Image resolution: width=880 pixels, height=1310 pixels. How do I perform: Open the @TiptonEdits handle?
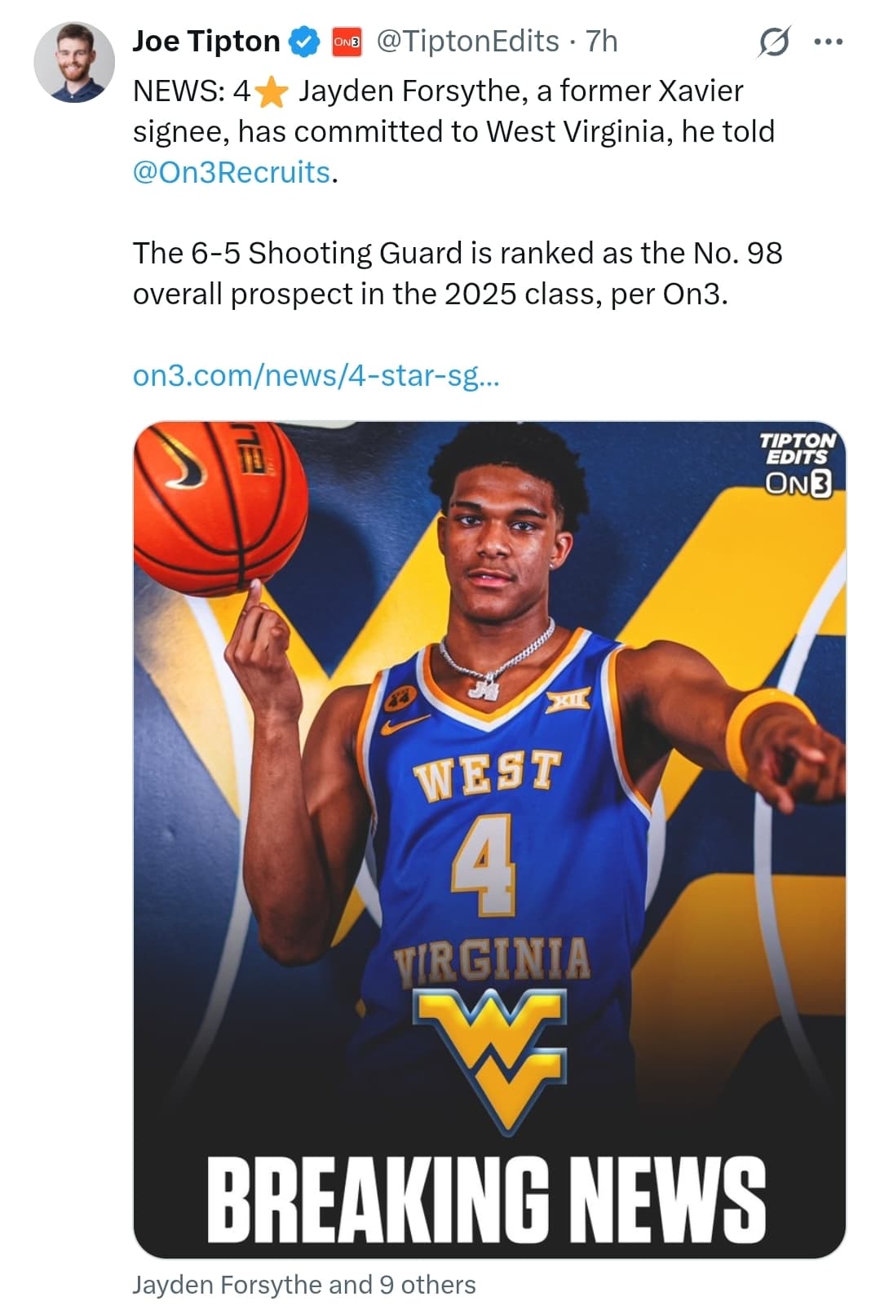pyautogui.click(x=467, y=42)
